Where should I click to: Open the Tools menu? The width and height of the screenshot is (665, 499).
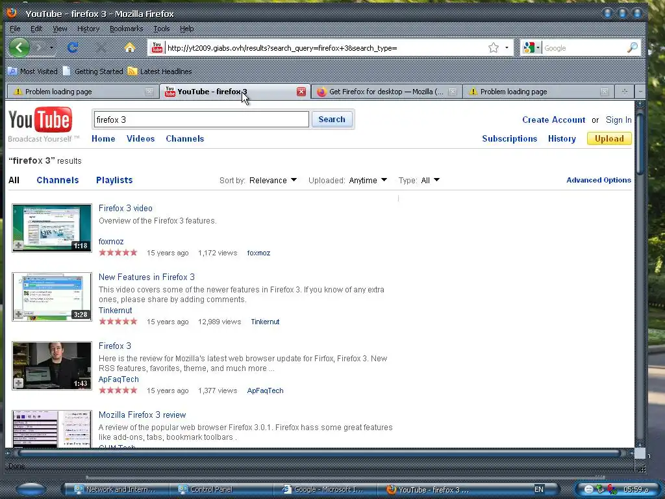162,29
